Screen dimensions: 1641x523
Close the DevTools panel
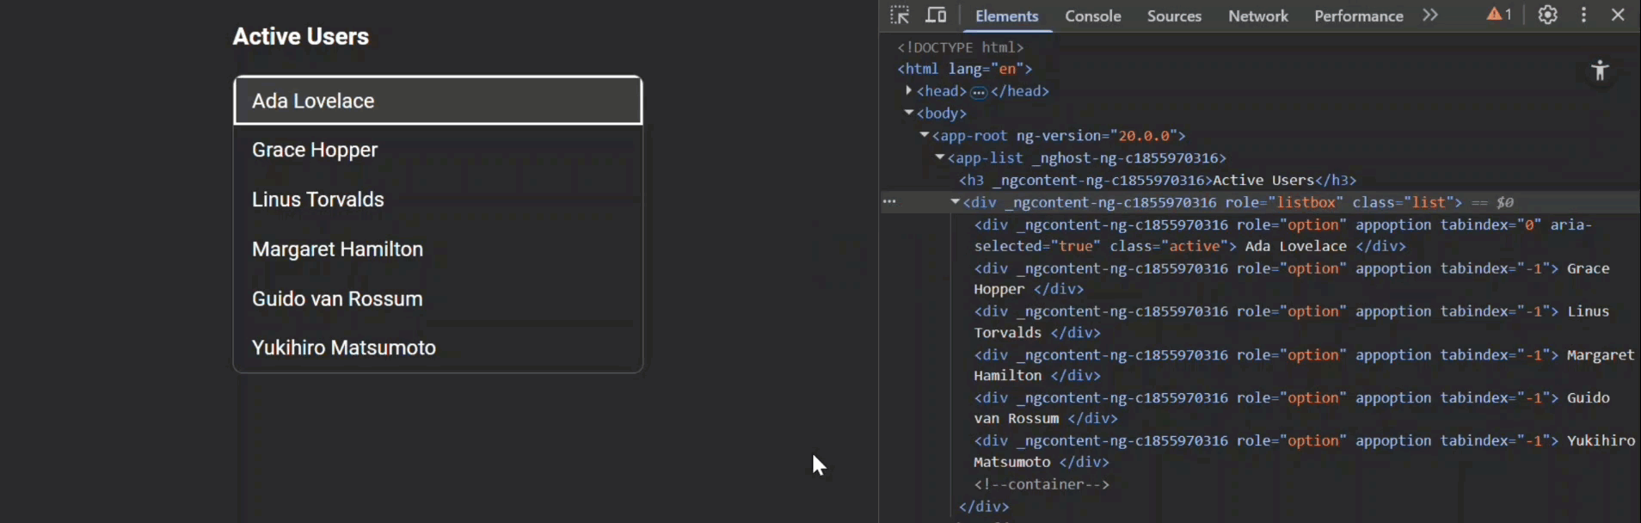[1618, 15]
